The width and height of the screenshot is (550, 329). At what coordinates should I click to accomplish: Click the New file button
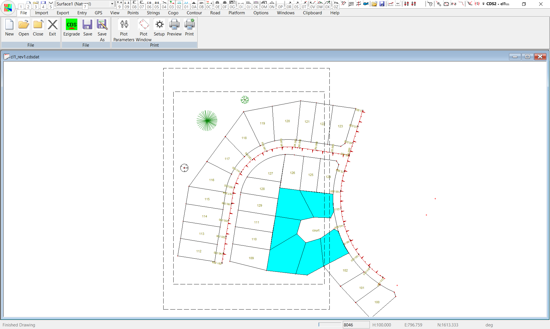coord(9,25)
